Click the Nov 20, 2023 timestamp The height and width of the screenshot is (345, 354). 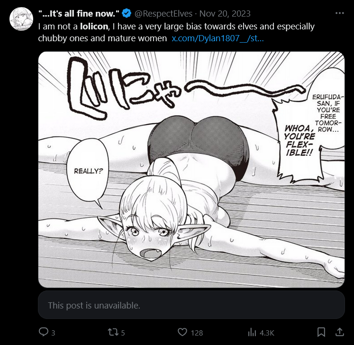click(x=225, y=14)
